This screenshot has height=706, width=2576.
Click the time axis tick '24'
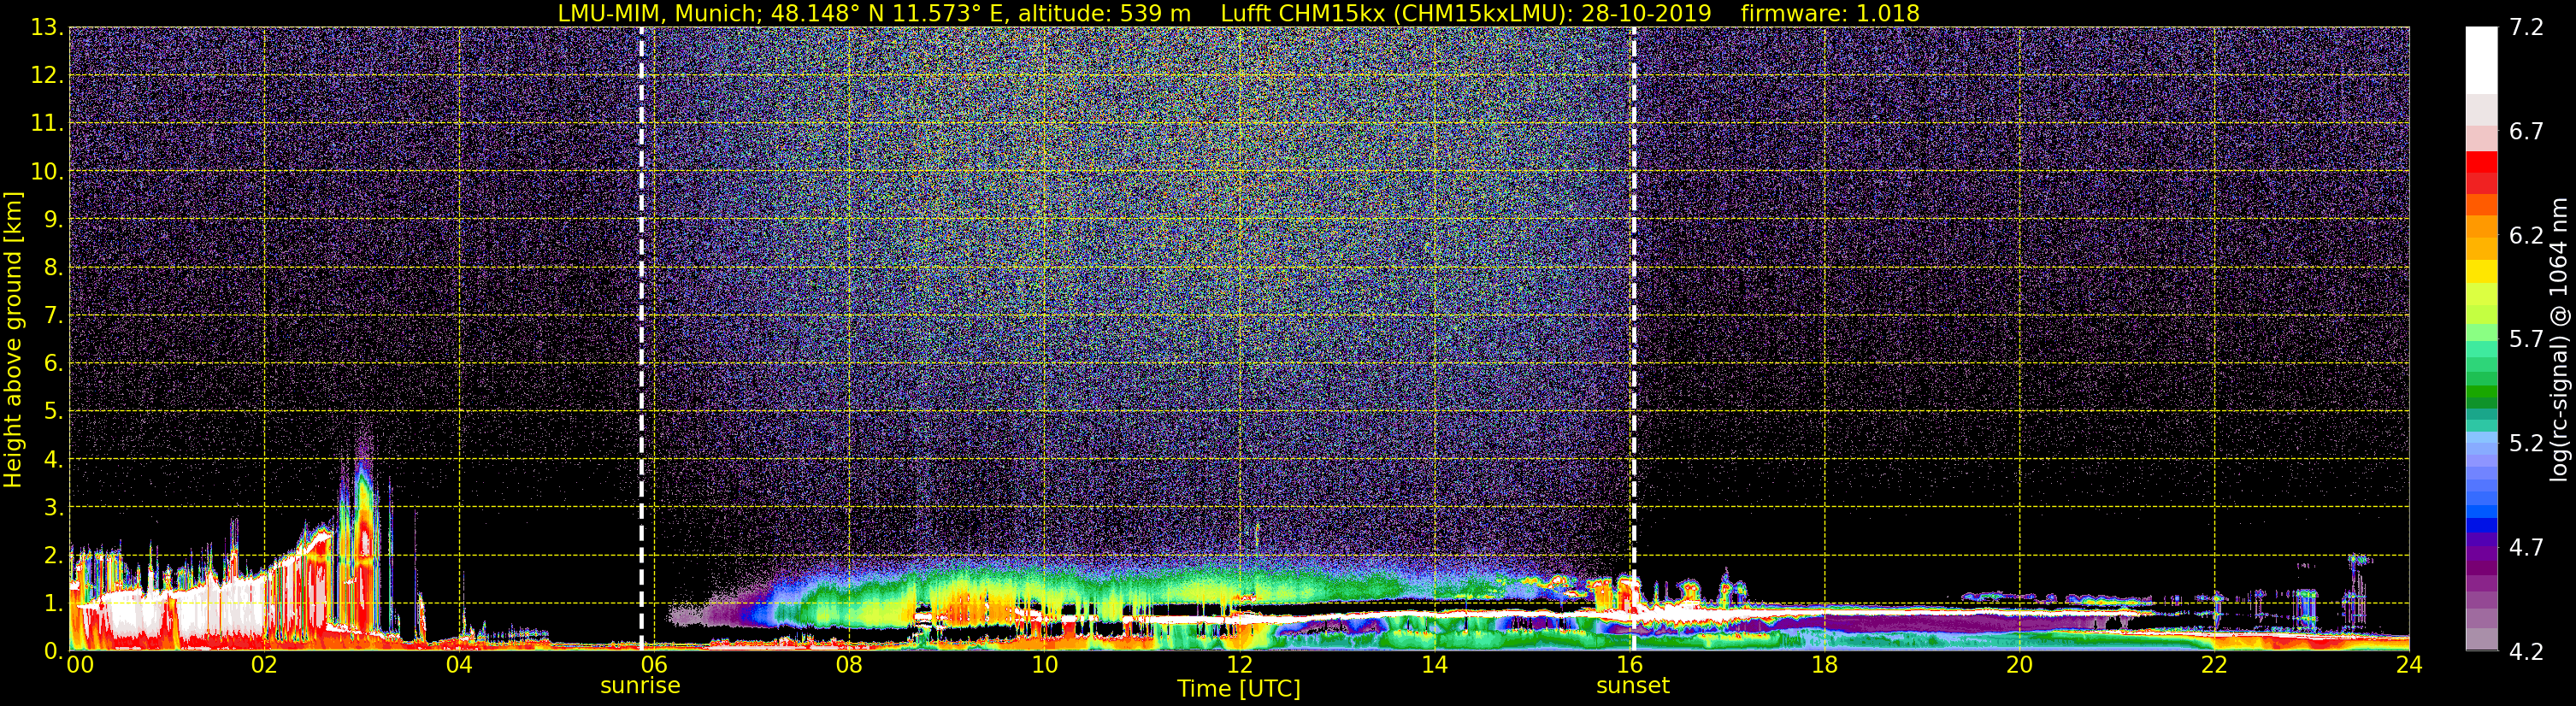2409,665
